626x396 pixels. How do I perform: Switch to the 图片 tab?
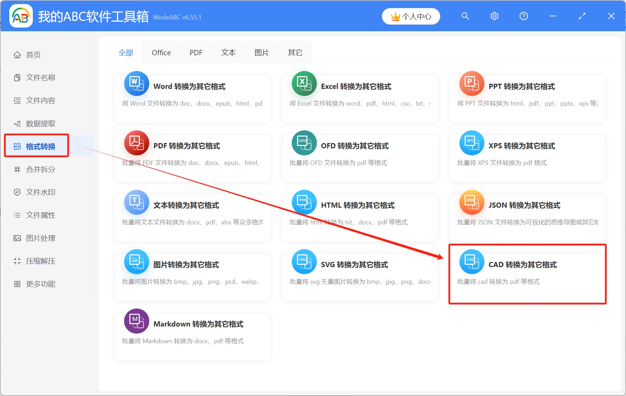coord(262,52)
